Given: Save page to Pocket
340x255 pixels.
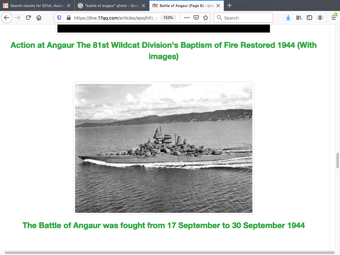Looking at the screenshot, I should 196,18.
